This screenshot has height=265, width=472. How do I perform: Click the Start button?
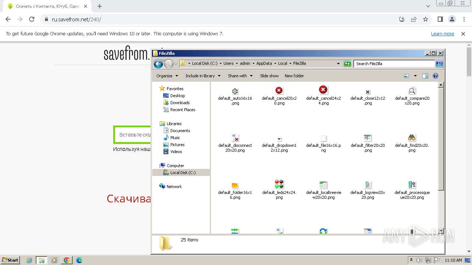tap(10, 260)
